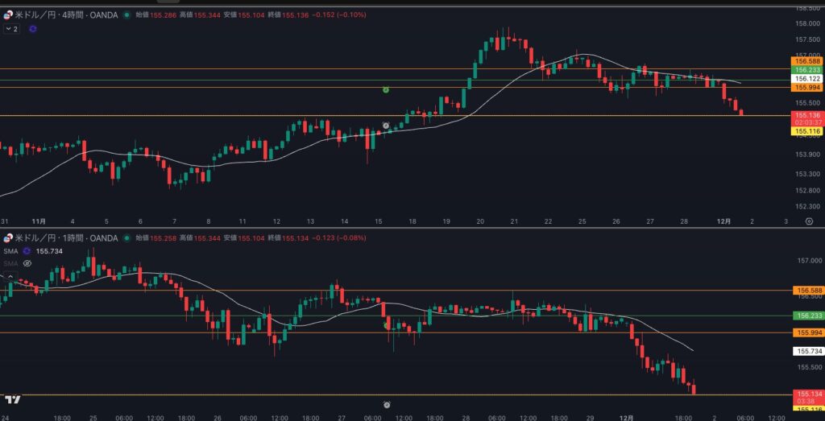Expand the collapsed indicator legend showing 2

click(11, 29)
